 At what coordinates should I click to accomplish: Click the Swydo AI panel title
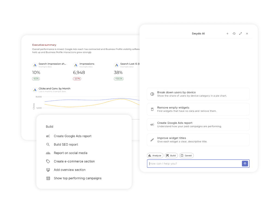[x=198, y=34]
